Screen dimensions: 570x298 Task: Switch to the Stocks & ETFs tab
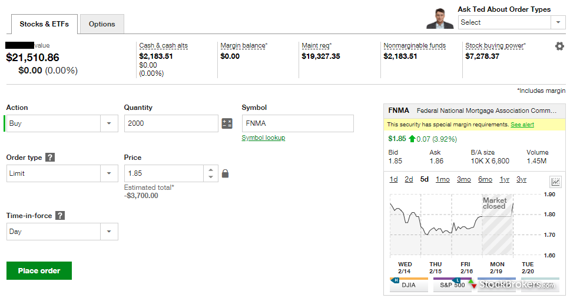pos(44,24)
